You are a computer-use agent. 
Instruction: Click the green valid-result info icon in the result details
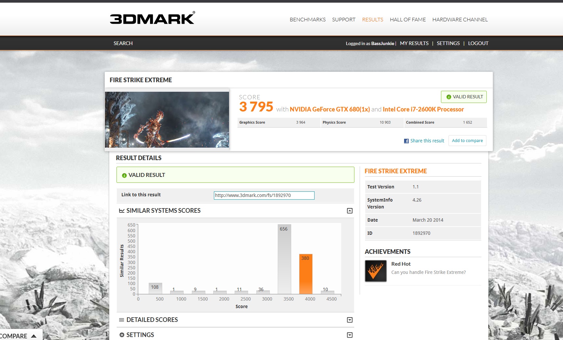[124, 176]
